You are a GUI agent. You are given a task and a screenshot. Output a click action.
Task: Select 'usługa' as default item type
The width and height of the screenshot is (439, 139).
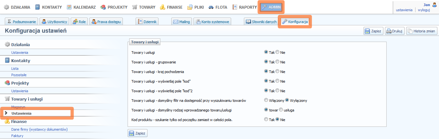pyautogui.click(x=281, y=110)
